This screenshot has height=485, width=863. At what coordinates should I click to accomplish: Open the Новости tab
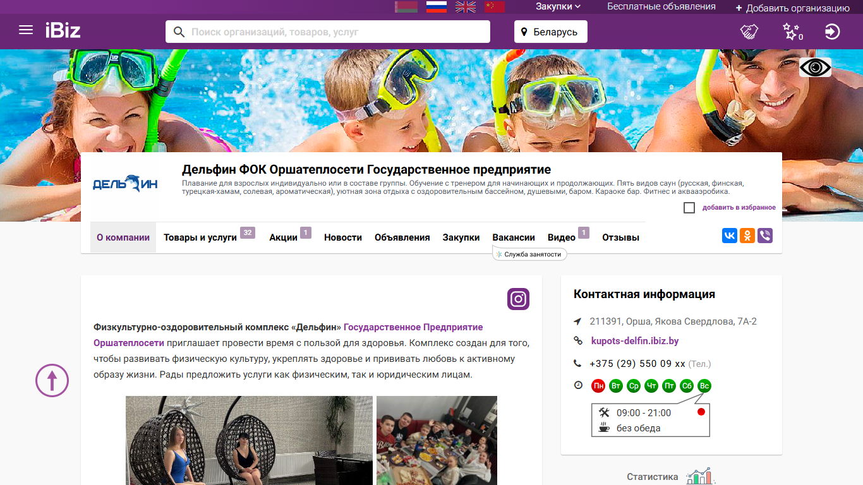343,237
